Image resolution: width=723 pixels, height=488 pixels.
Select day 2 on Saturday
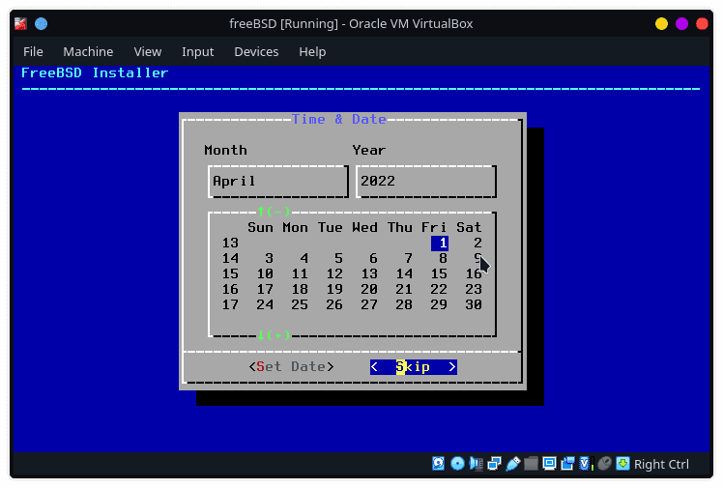pyautogui.click(x=477, y=243)
